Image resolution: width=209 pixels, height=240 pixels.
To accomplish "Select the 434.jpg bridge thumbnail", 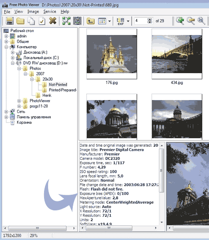I will 177,54.
